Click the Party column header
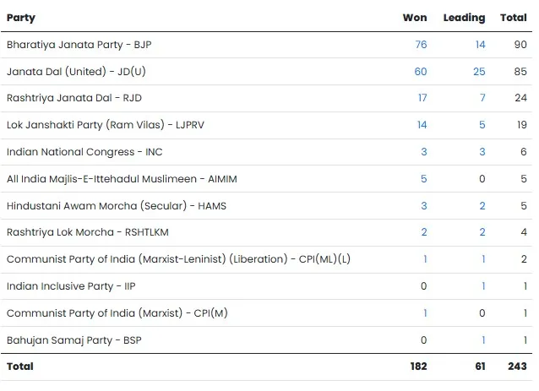The image size is (539, 391). pyautogui.click(x=21, y=18)
